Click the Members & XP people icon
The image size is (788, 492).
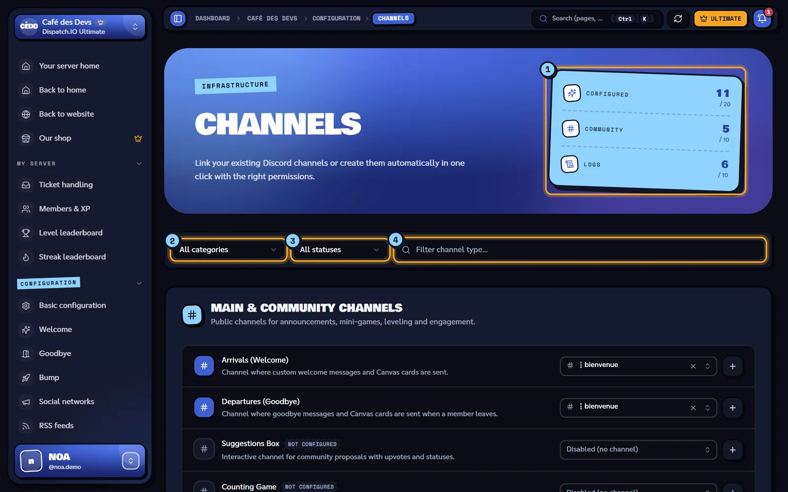pos(26,209)
